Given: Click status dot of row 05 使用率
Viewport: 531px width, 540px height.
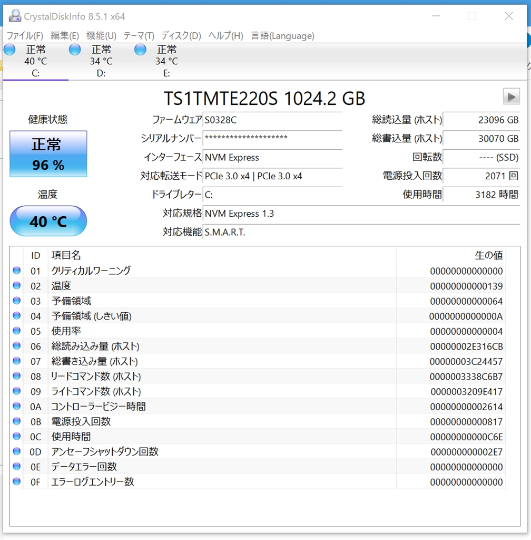Looking at the screenshot, I should click(x=16, y=331).
